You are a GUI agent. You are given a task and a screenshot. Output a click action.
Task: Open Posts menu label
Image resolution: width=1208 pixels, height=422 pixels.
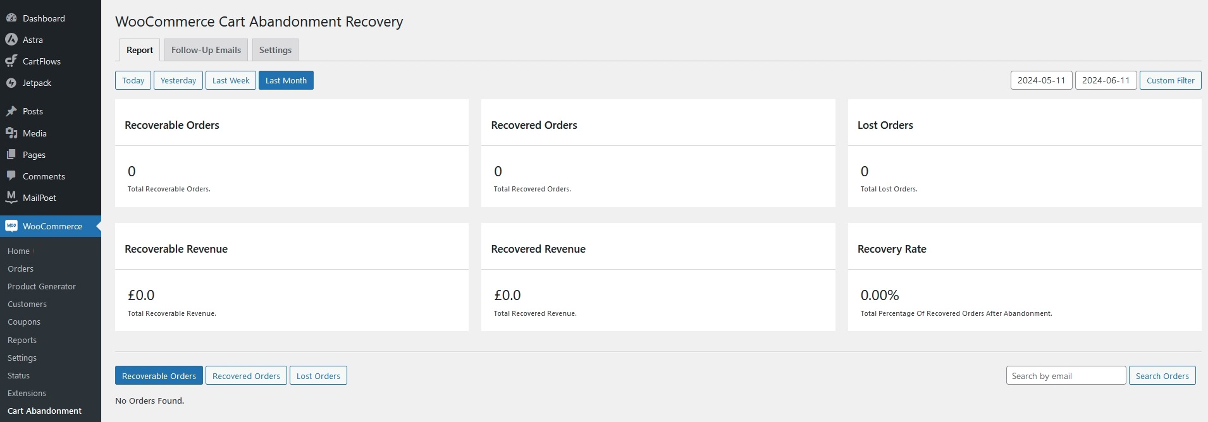pos(33,111)
